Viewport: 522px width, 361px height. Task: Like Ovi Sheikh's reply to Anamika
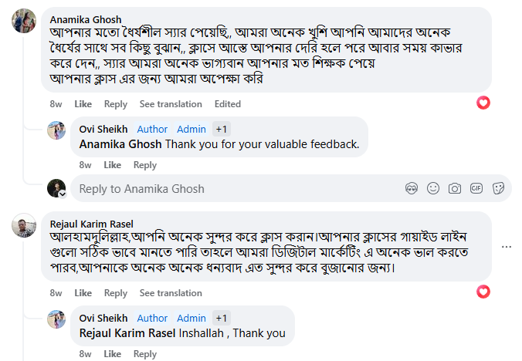pos(113,165)
